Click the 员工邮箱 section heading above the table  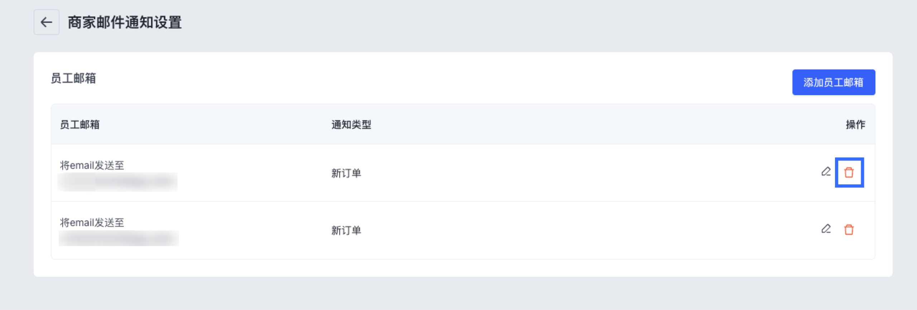(73, 78)
